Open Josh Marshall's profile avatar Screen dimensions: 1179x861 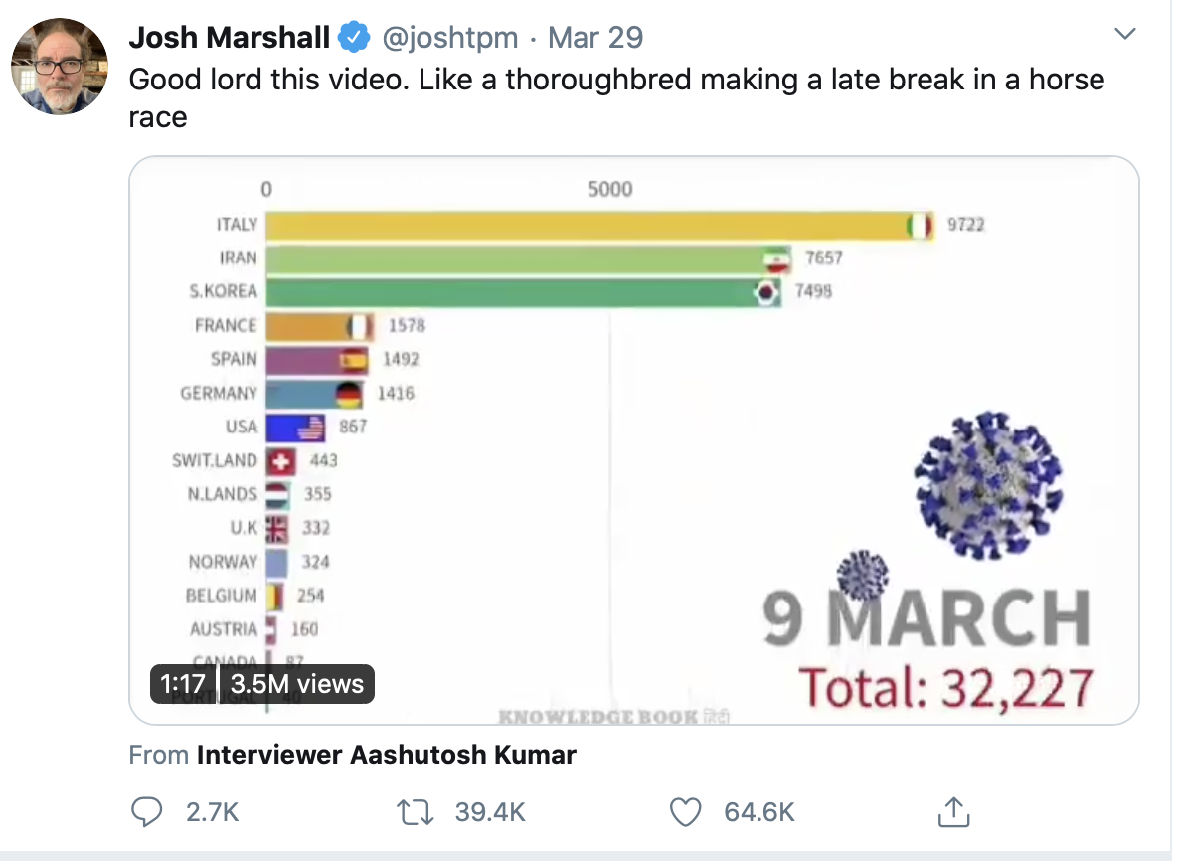tap(60, 67)
